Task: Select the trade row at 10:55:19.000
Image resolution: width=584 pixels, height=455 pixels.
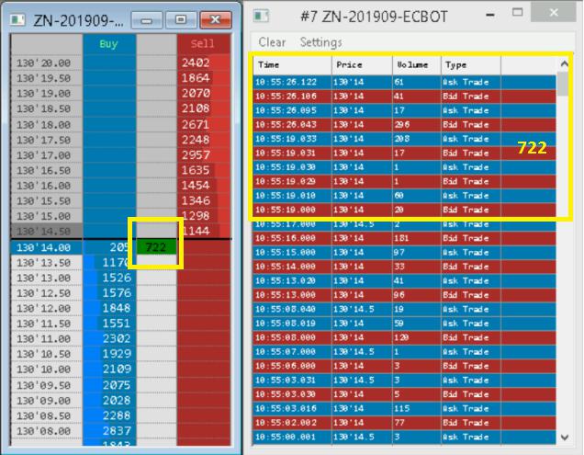Action: pyautogui.click(x=404, y=210)
